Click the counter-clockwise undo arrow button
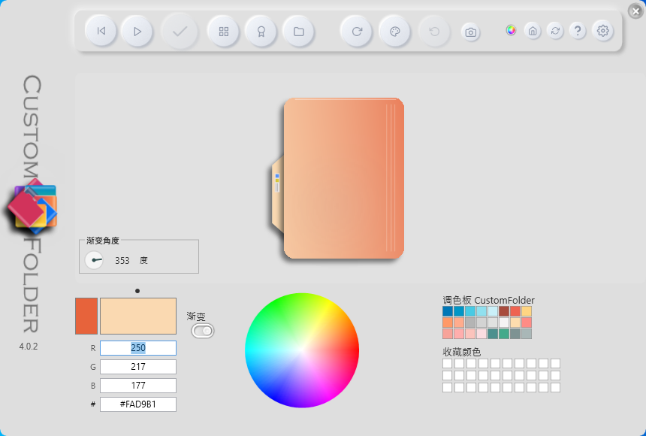 click(x=434, y=32)
